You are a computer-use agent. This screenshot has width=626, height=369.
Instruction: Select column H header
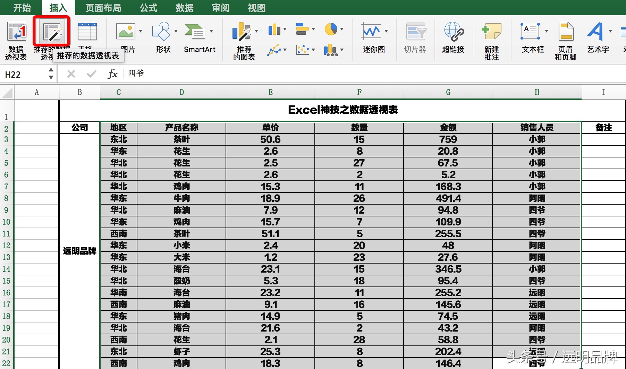pos(537,92)
